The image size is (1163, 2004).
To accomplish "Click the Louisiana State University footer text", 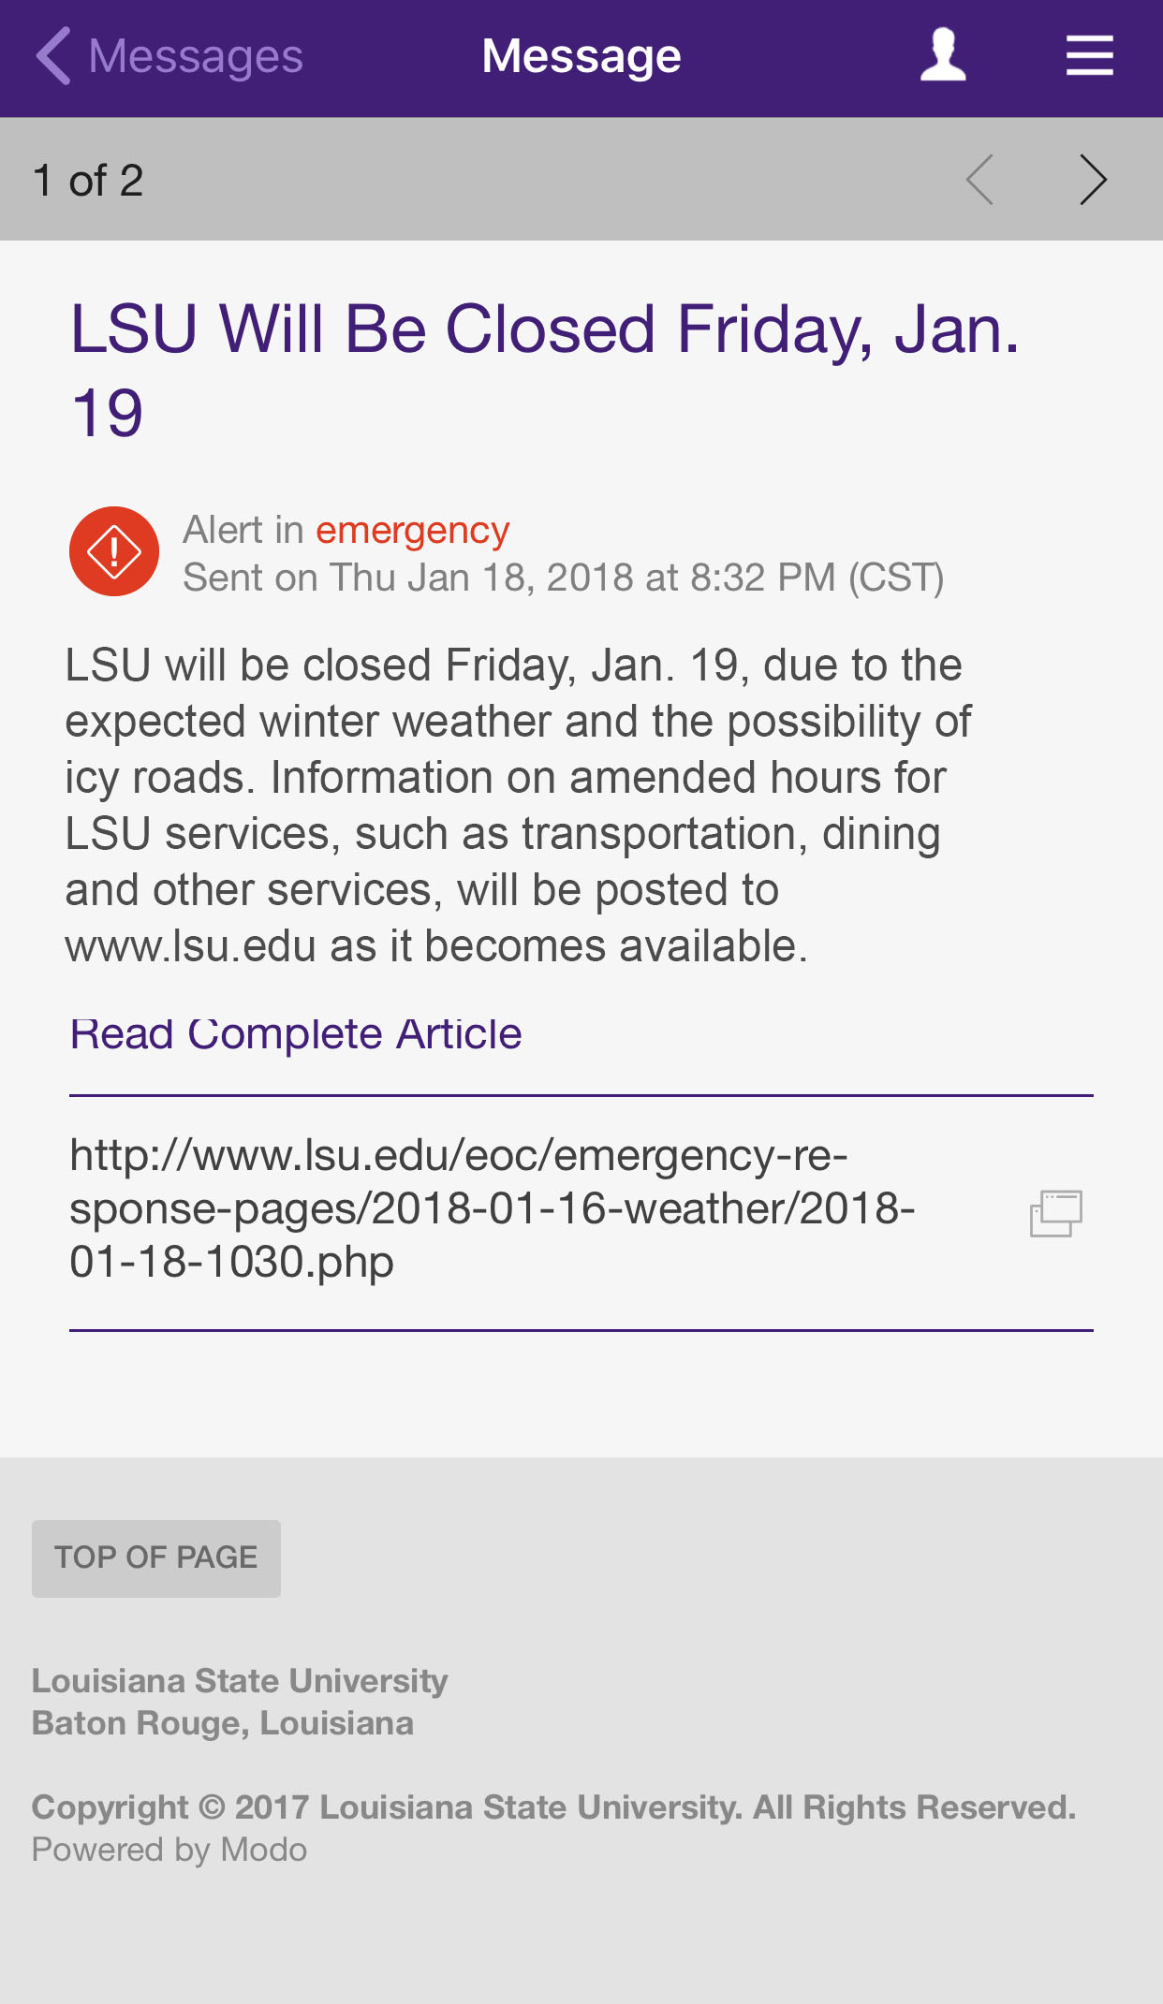I will pos(240,1681).
